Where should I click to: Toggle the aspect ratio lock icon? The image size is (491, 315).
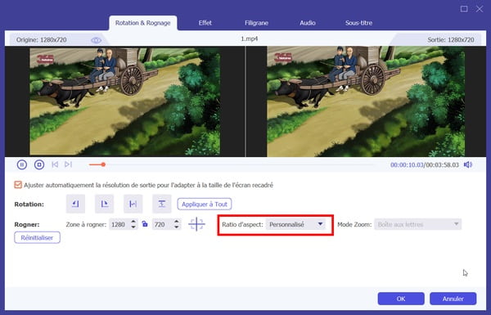coord(144,224)
